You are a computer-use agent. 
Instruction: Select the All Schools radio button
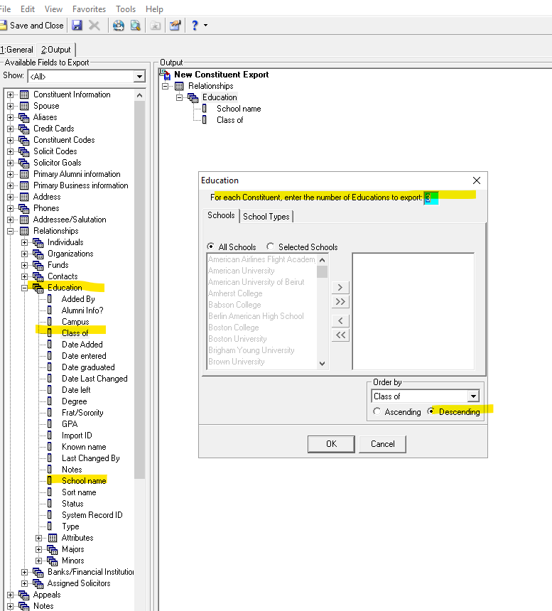pos(211,247)
